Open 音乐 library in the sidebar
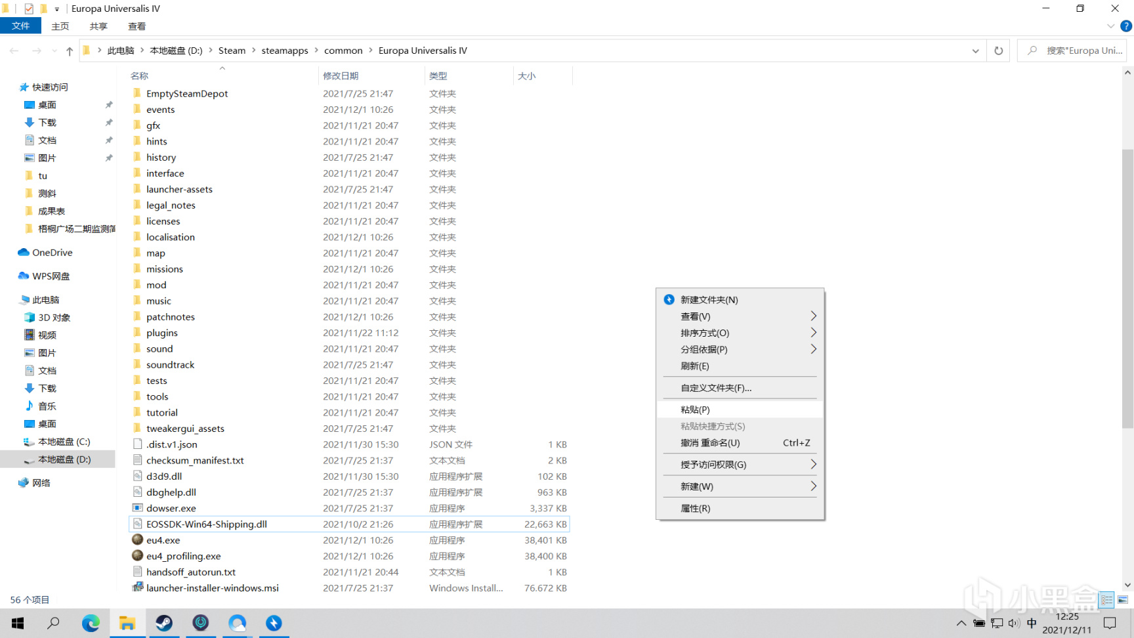1134x638 pixels. (47, 406)
